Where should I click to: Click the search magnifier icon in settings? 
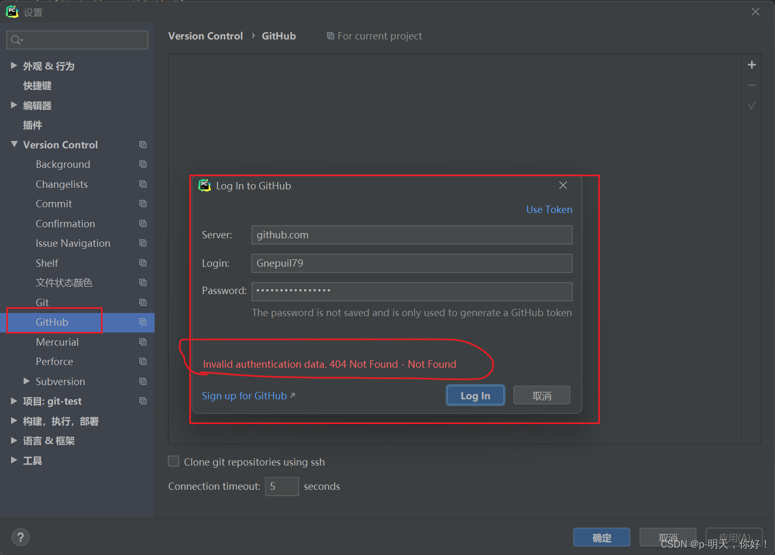[x=16, y=40]
